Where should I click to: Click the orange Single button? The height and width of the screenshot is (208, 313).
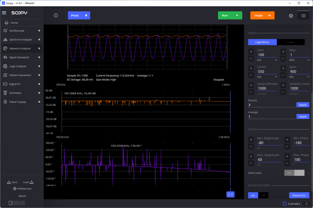point(262,15)
